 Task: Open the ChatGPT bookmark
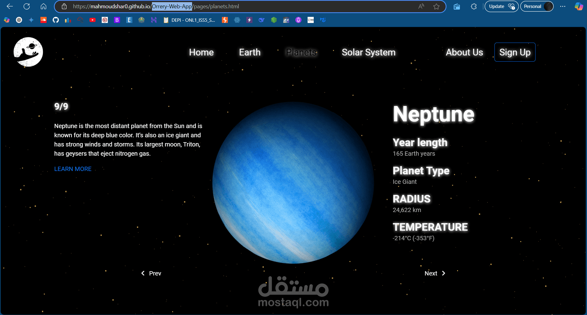[x=19, y=20]
